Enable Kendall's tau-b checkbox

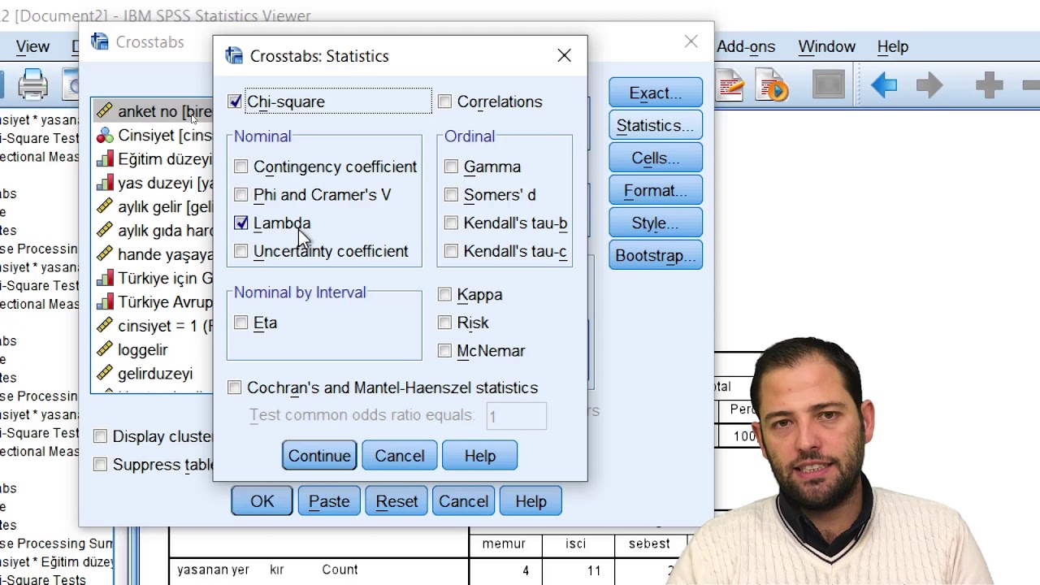[x=451, y=223]
